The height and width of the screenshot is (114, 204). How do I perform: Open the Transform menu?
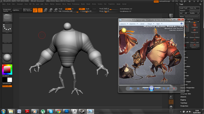click(111, 4)
